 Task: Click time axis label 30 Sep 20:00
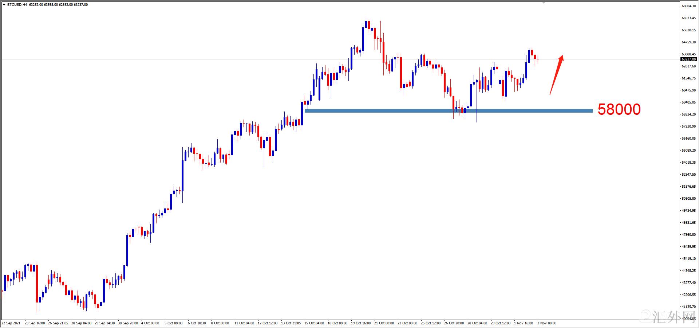pos(128,323)
